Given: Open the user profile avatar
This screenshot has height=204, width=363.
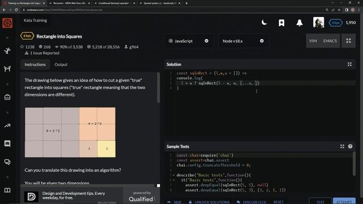Looking at the screenshot, I should pyautogui.click(x=319, y=23).
